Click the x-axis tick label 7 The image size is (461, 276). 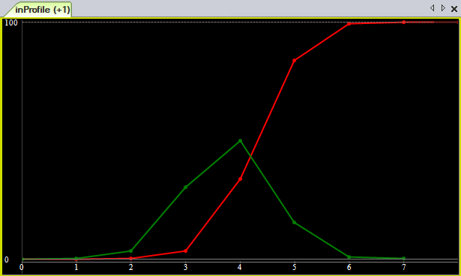[404, 267]
